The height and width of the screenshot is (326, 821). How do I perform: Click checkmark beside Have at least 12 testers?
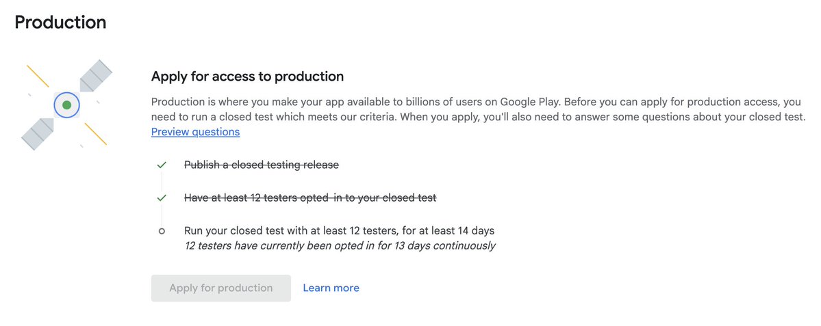point(162,198)
